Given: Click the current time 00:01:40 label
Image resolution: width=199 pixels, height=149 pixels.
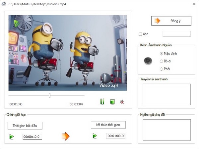Looking at the screenshot, I should coord(16,104).
